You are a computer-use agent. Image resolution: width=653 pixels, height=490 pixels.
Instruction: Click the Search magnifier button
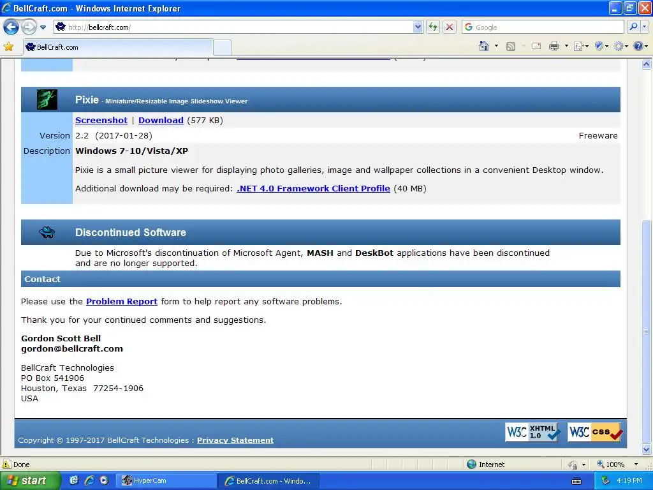coord(633,27)
